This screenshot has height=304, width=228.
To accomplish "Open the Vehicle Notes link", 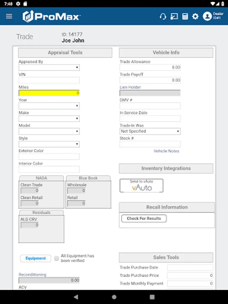I will (166, 151).
